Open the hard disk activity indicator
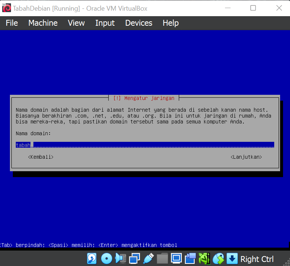Viewport: 290px width, 266px height. [x=92, y=258]
